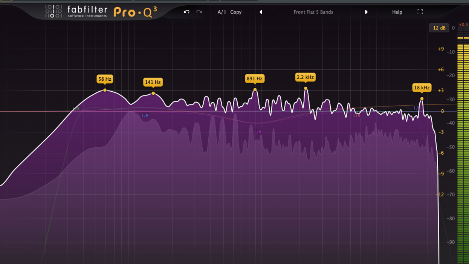
Task: Click the FabFilter logo icon
Action: coord(53,11)
